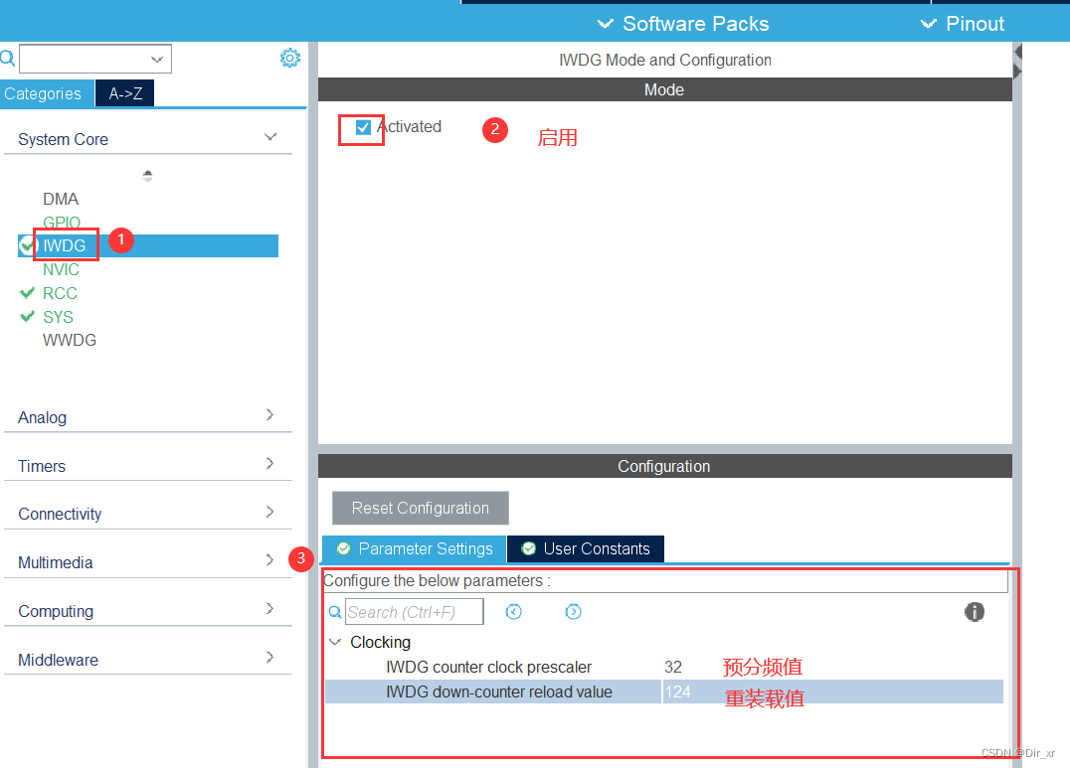Select GPIO in System Core list
Screen dimensions: 1070x768
pos(62,223)
